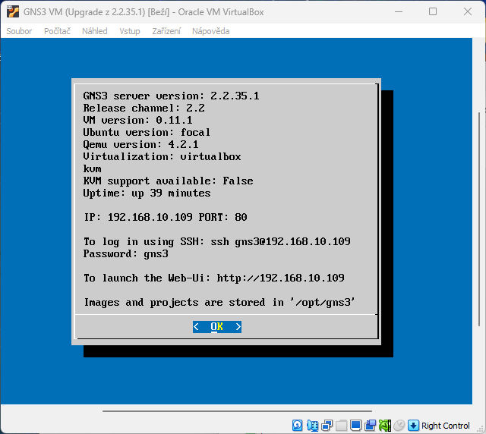
Task: Click the green turtle CPU execution icon
Action: (385, 426)
